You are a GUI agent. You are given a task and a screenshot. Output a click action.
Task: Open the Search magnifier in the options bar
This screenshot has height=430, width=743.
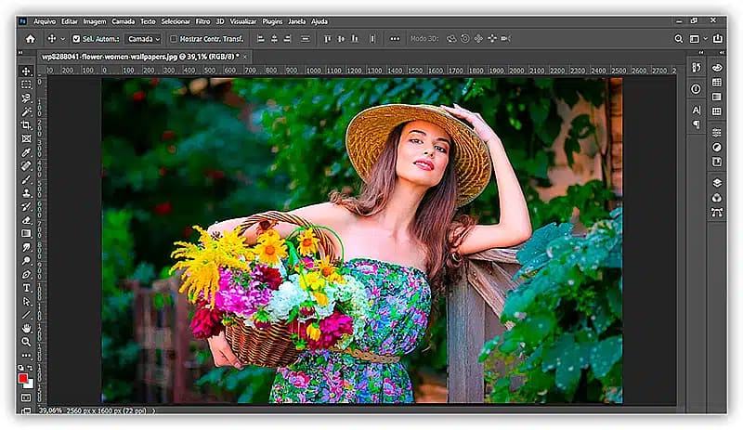[679, 39]
